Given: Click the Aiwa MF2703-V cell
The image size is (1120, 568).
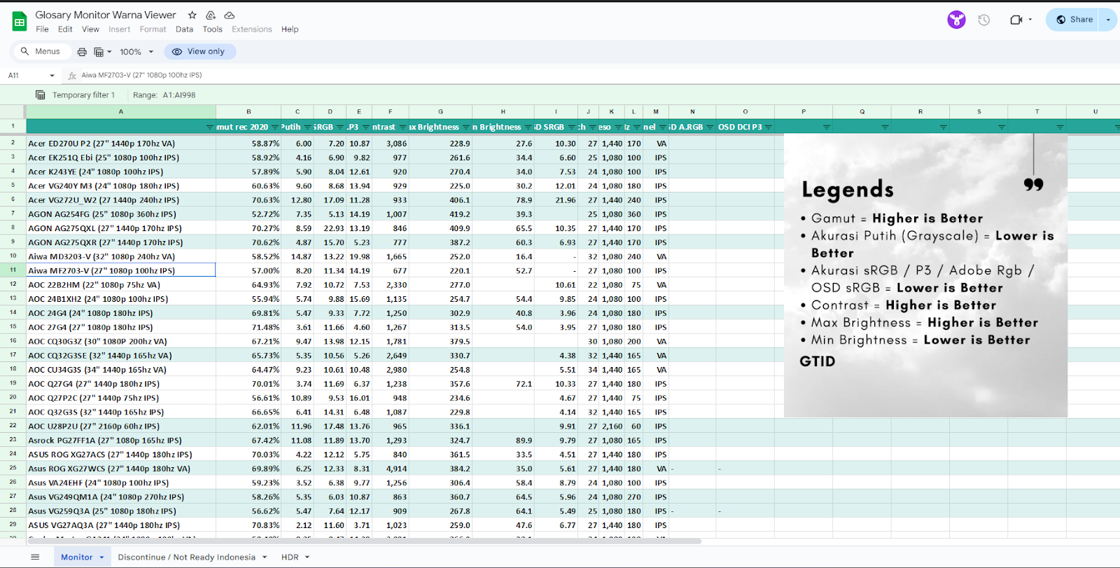Looking at the screenshot, I should click(x=120, y=270).
